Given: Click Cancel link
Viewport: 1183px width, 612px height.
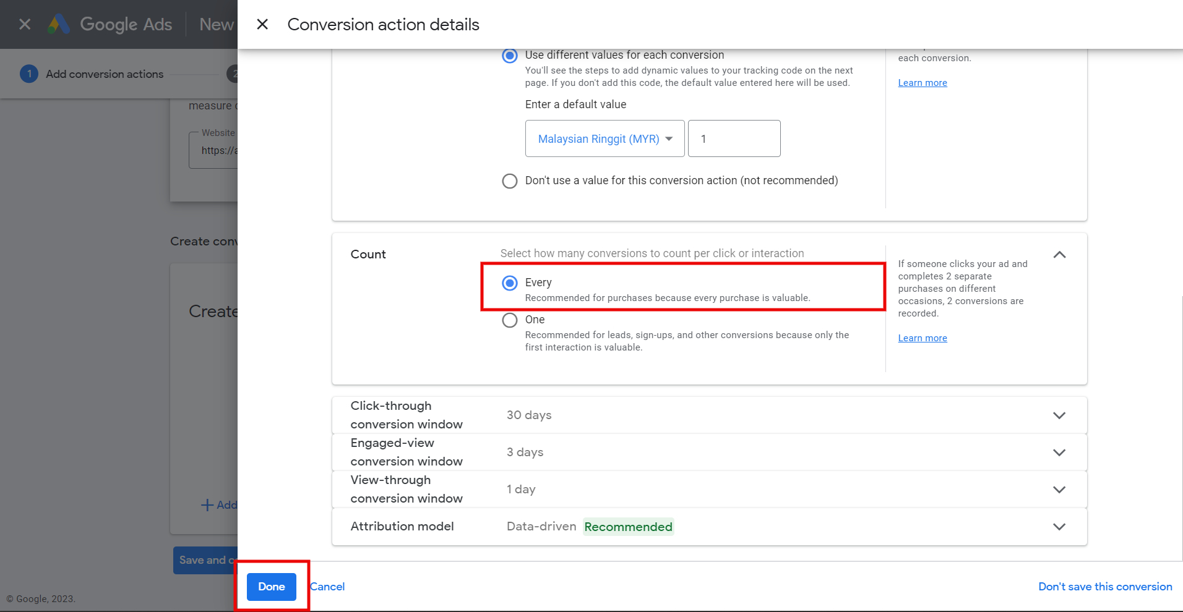Looking at the screenshot, I should (x=327, y=587).
